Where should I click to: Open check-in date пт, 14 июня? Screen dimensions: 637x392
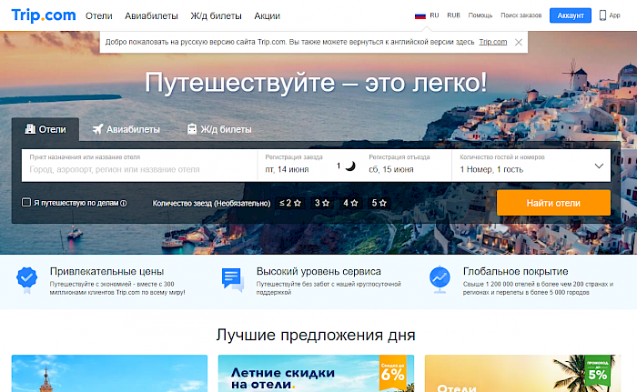288,169
